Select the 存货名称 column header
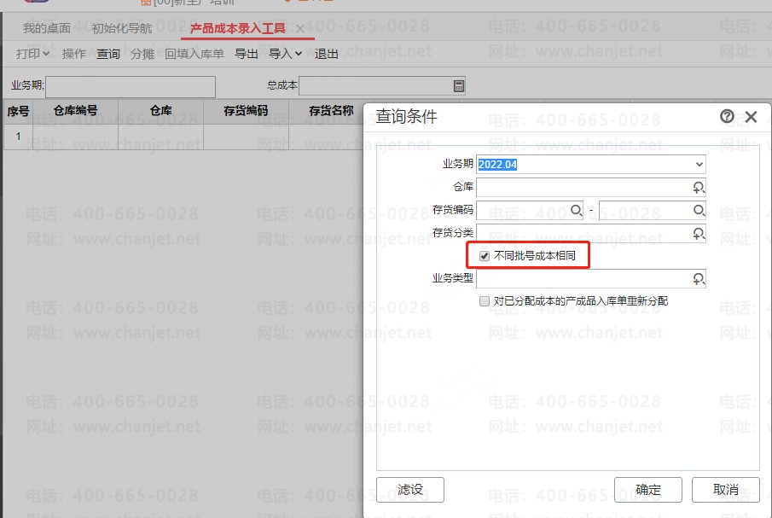This screenshot has width=772, height=518. (331, 111)
